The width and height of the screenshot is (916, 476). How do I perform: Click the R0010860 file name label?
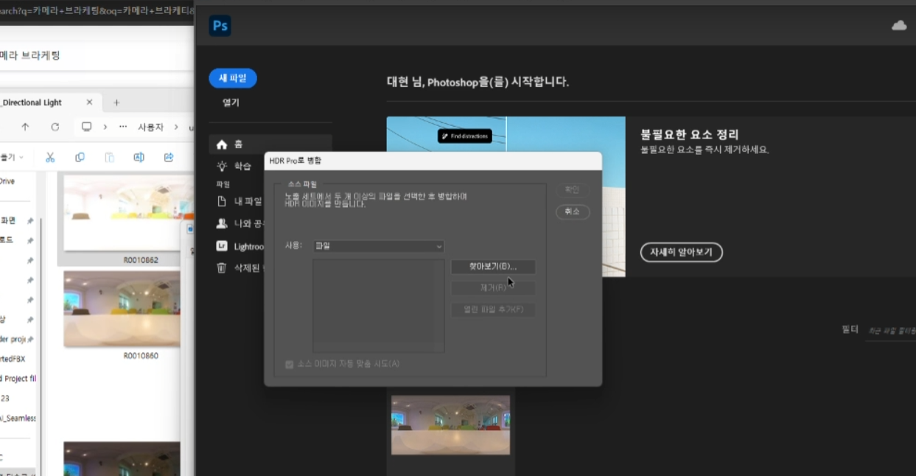(141, 356)
